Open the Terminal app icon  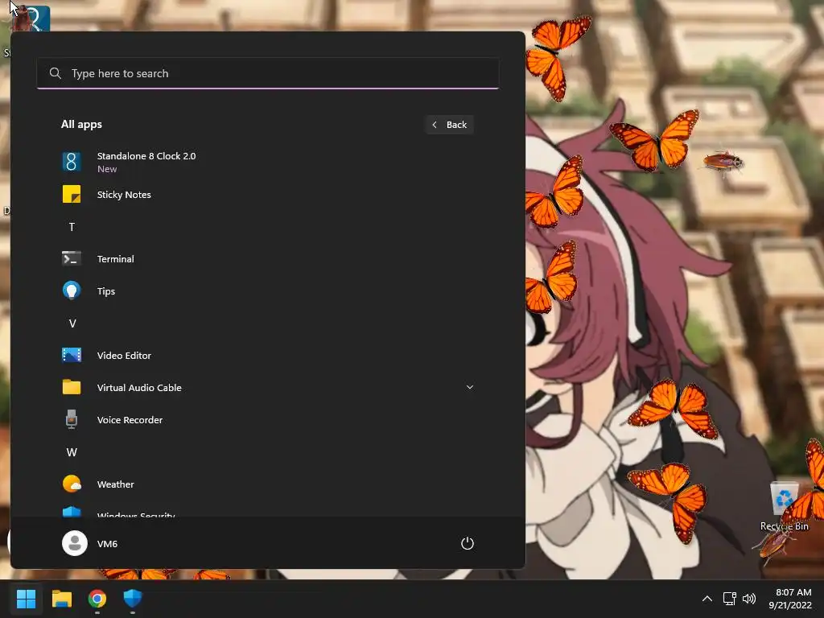point(72,258)
